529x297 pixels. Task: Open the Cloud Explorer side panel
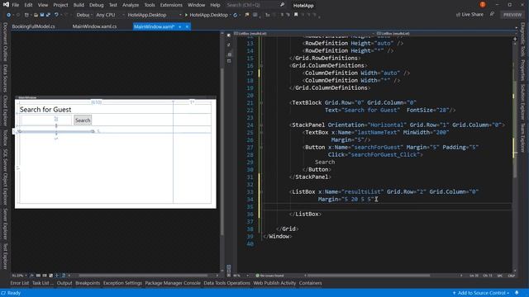point(5,111)
